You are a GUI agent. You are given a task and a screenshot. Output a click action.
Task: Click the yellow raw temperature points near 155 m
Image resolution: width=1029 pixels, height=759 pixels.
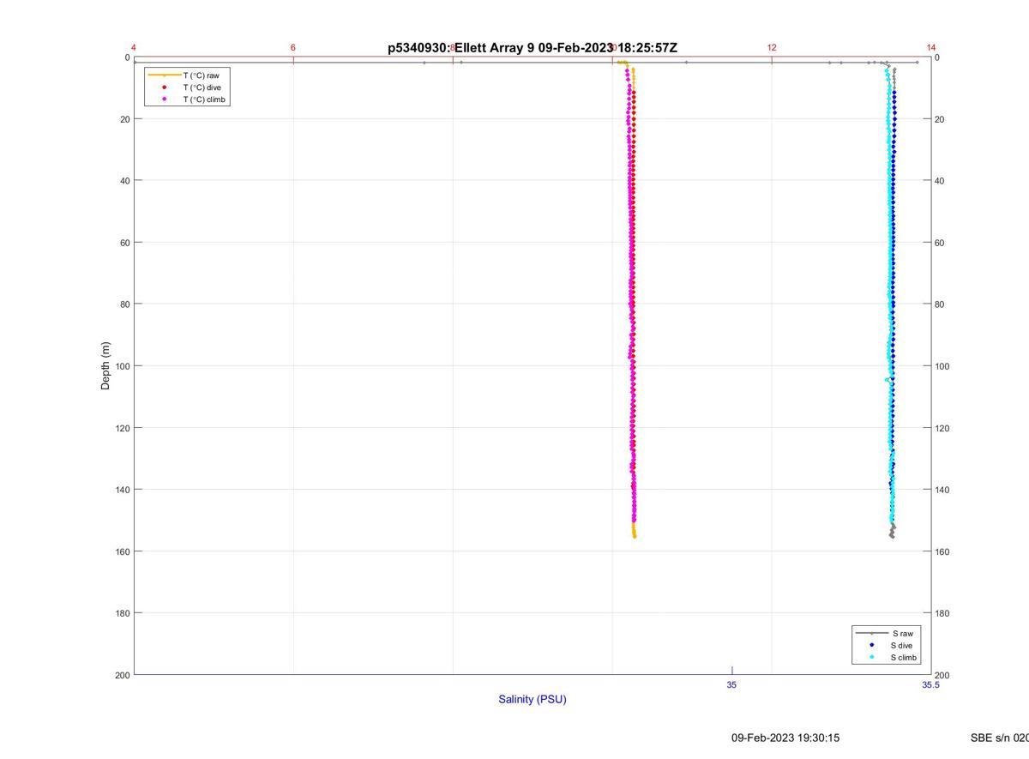[x=634, y=531]
